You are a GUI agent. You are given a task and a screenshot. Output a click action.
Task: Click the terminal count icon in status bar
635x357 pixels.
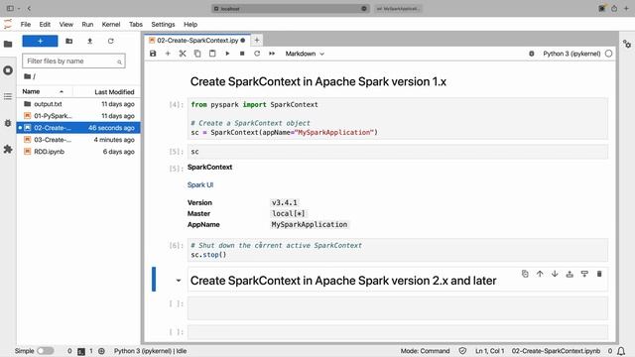(81, 351)
